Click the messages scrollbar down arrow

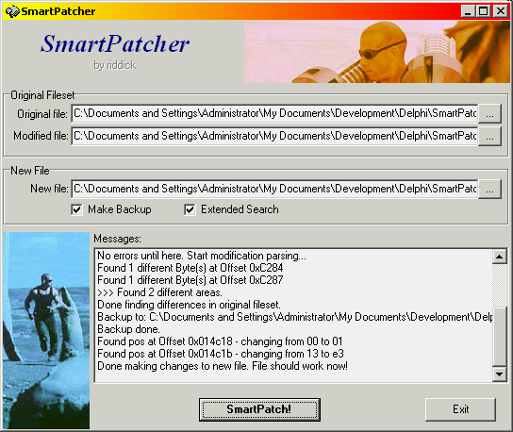click(x=499, y=374)
